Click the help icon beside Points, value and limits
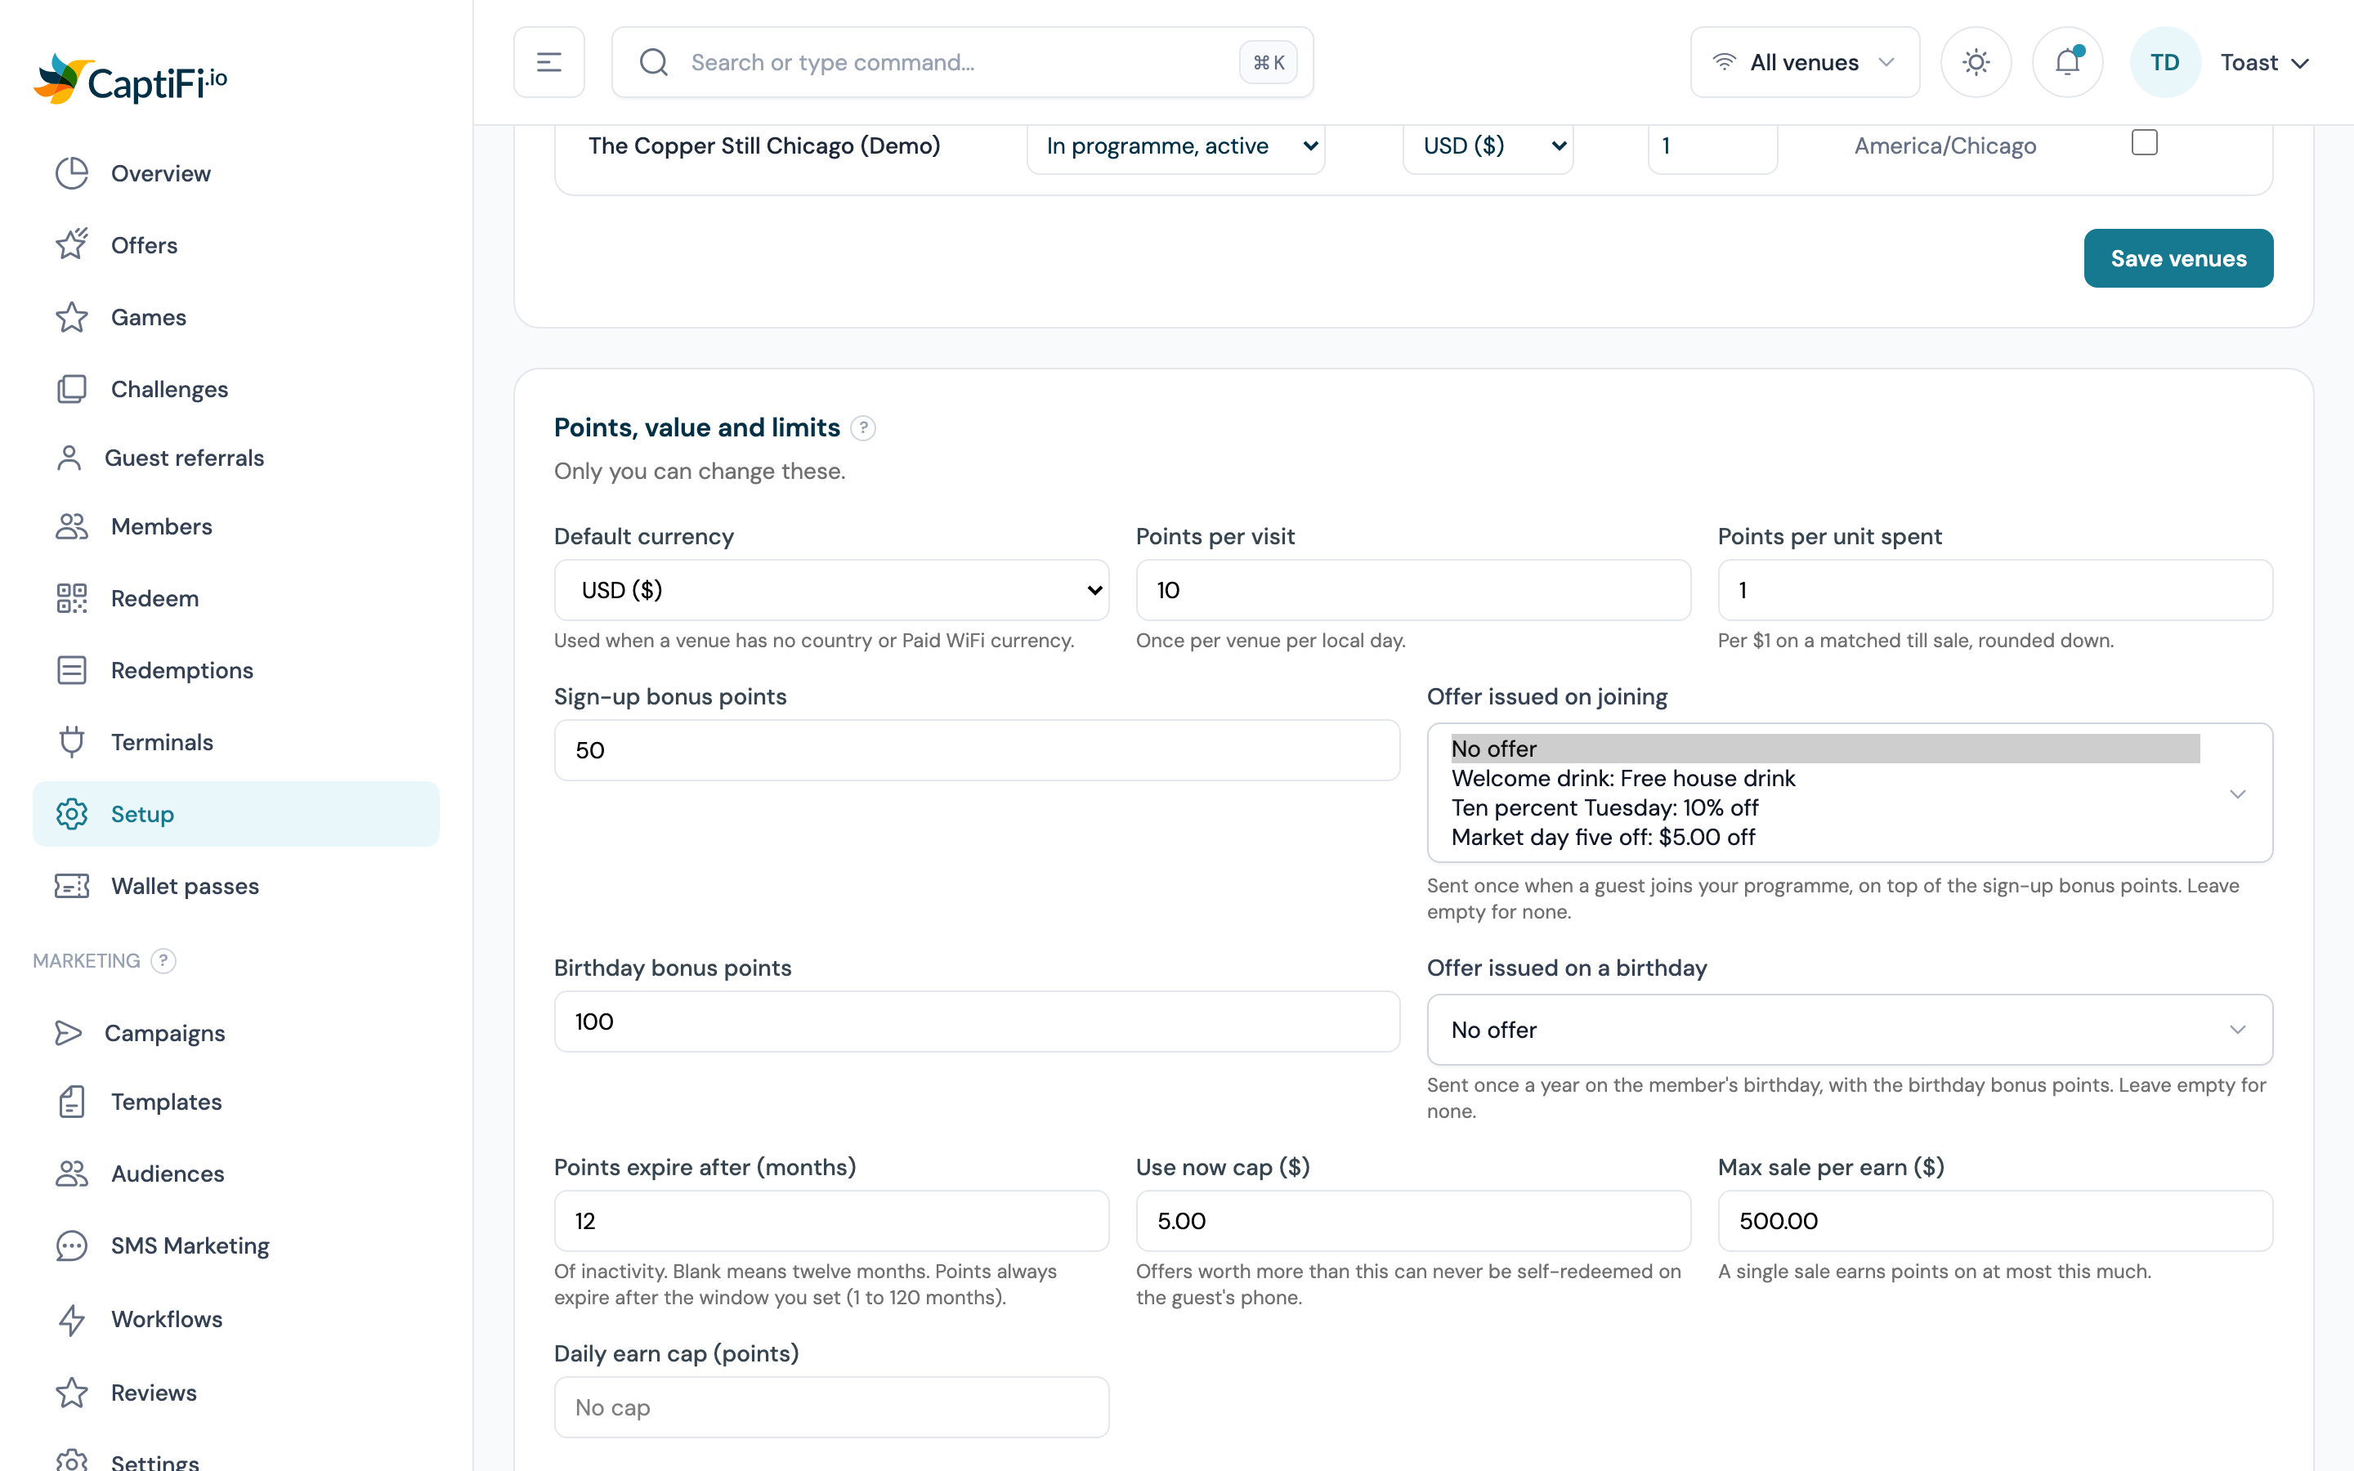Viewport: 2354px width, 1471px height. tap(863, 428)
